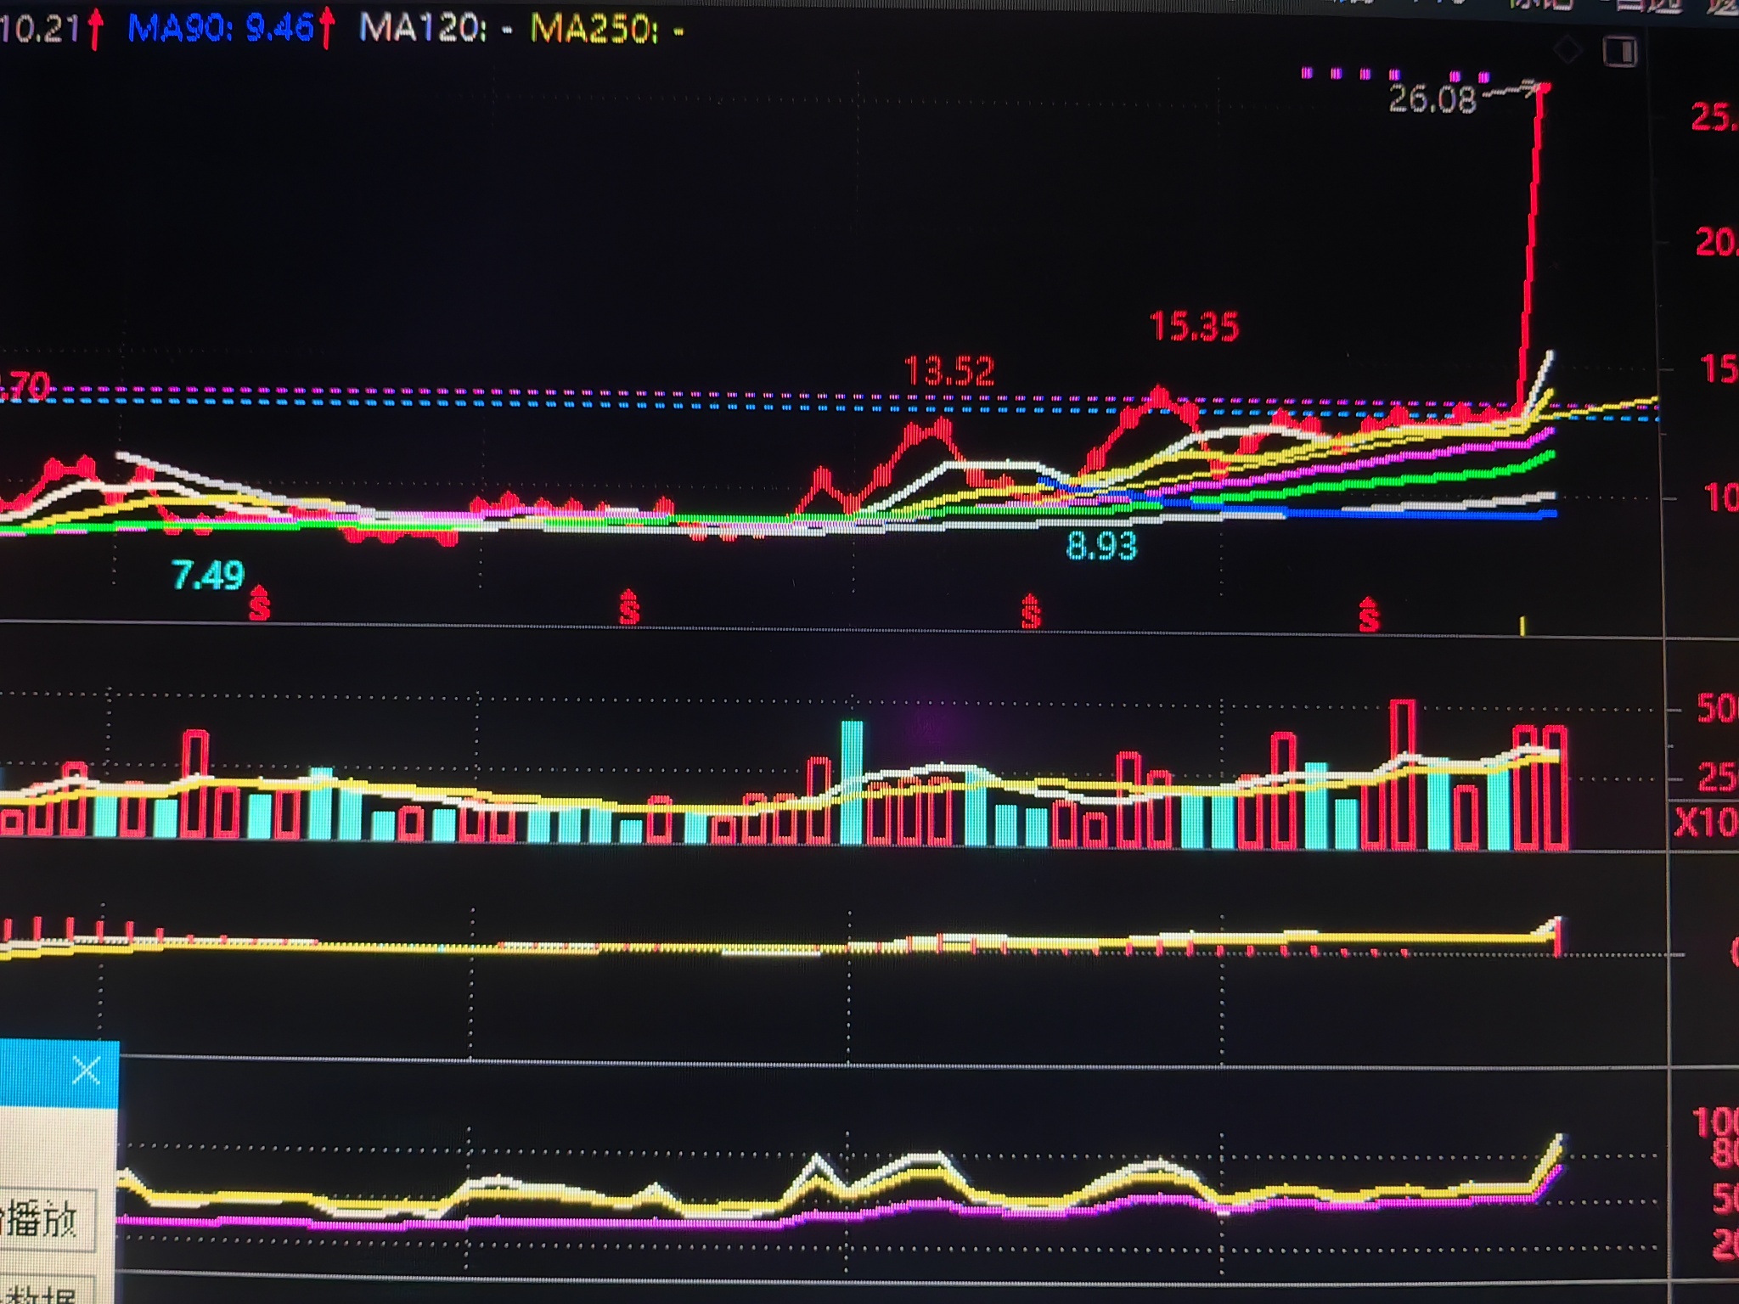Click the partially visible 数据 button

(x=42, y=1294)
